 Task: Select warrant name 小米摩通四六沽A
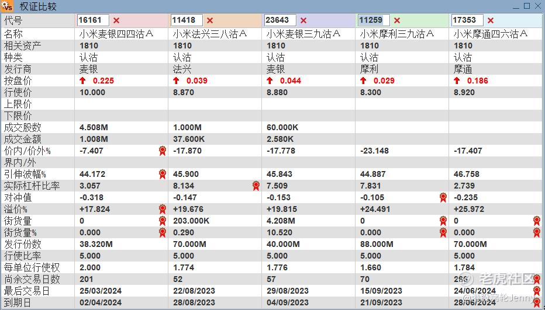pyautogui.click(x=491, y=34)
